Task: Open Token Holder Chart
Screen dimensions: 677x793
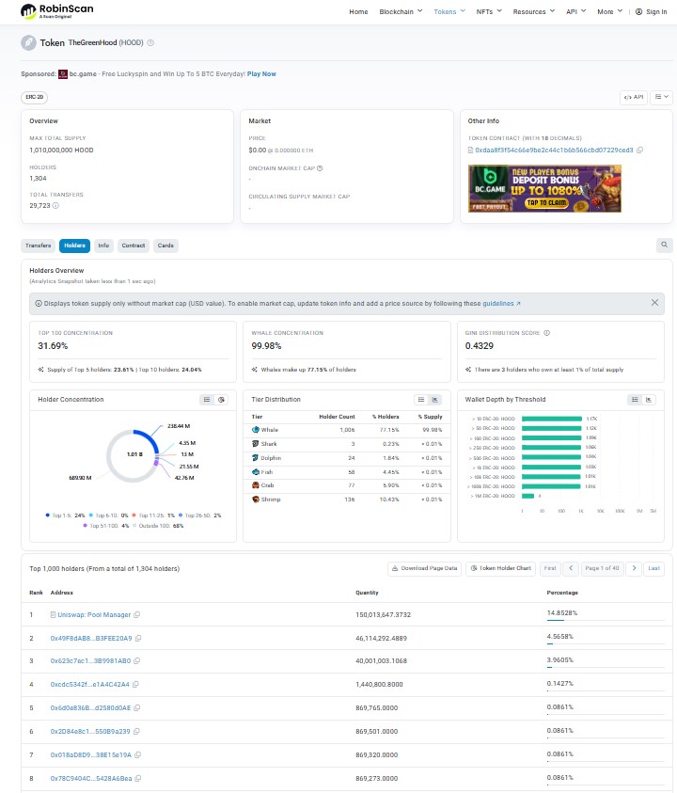Action: coord(501,568)
